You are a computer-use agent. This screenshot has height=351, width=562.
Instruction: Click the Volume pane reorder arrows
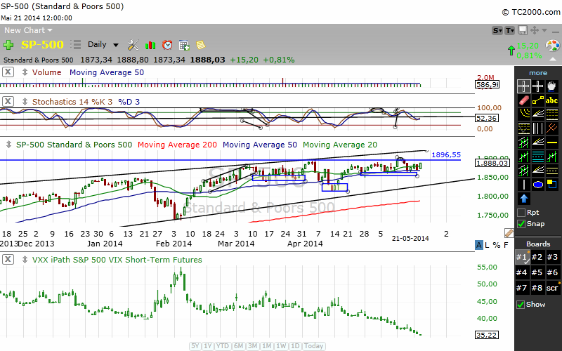[x=25, y=72]
